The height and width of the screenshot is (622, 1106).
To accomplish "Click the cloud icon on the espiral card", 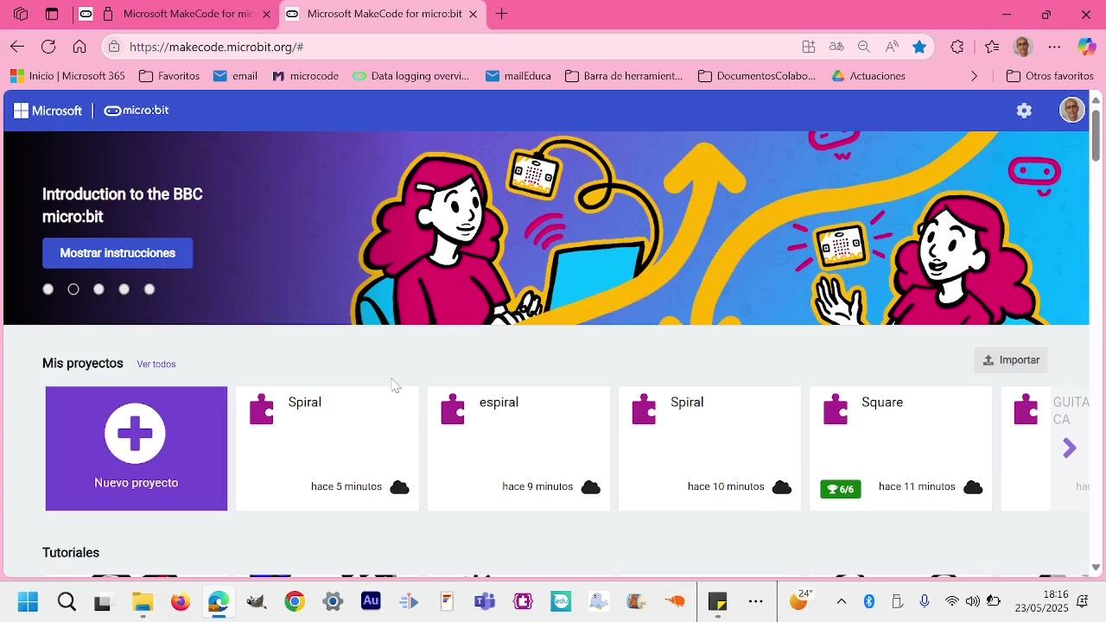I will 591,487.
